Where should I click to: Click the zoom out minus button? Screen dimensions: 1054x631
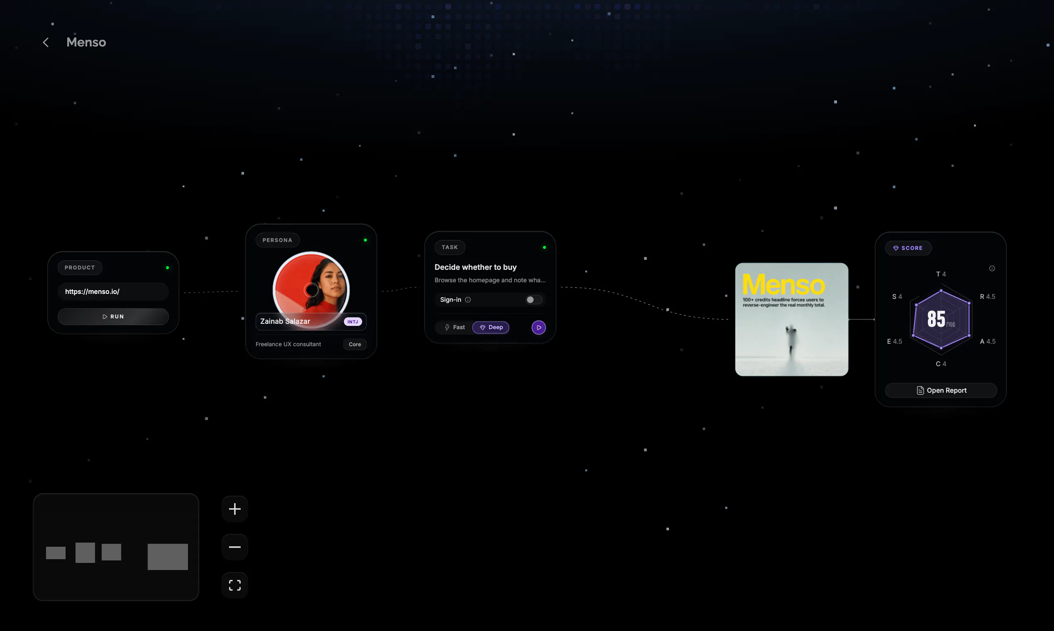coord(234,547)
